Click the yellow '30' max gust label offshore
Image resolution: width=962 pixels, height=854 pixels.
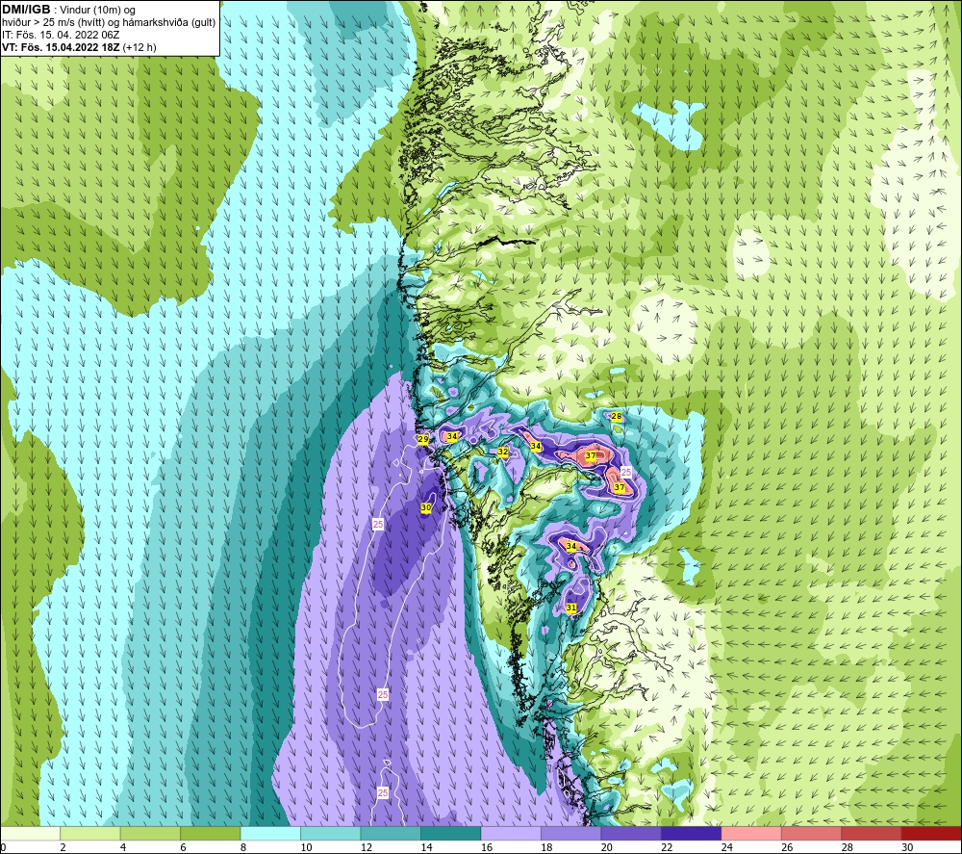click(426, 507)
